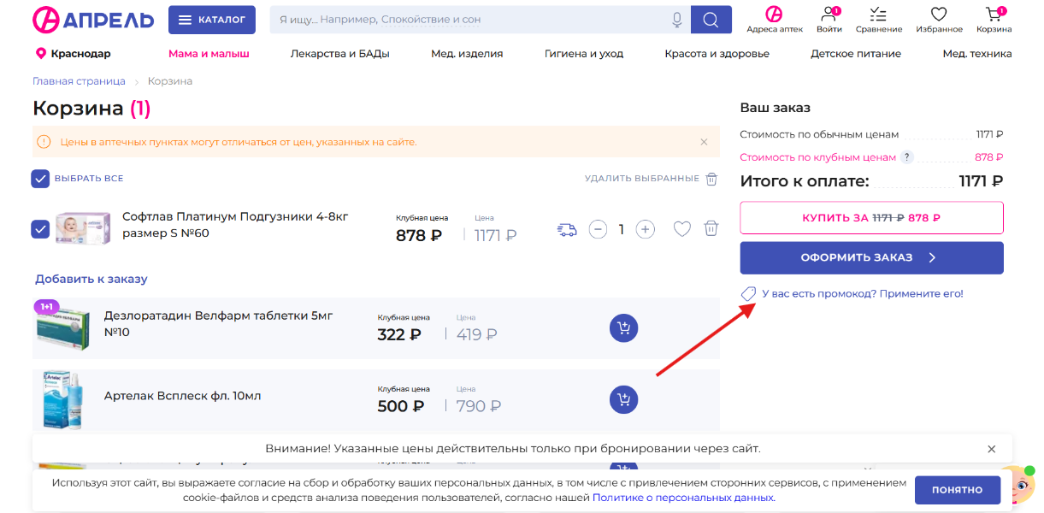The width and height of the screenshot is (1044, 513).
Task: Open Софтлав Платинум Подгузники product thumbnail
Action: click(83, 228)
